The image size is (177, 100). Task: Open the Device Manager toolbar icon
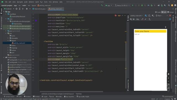(162, 5)
